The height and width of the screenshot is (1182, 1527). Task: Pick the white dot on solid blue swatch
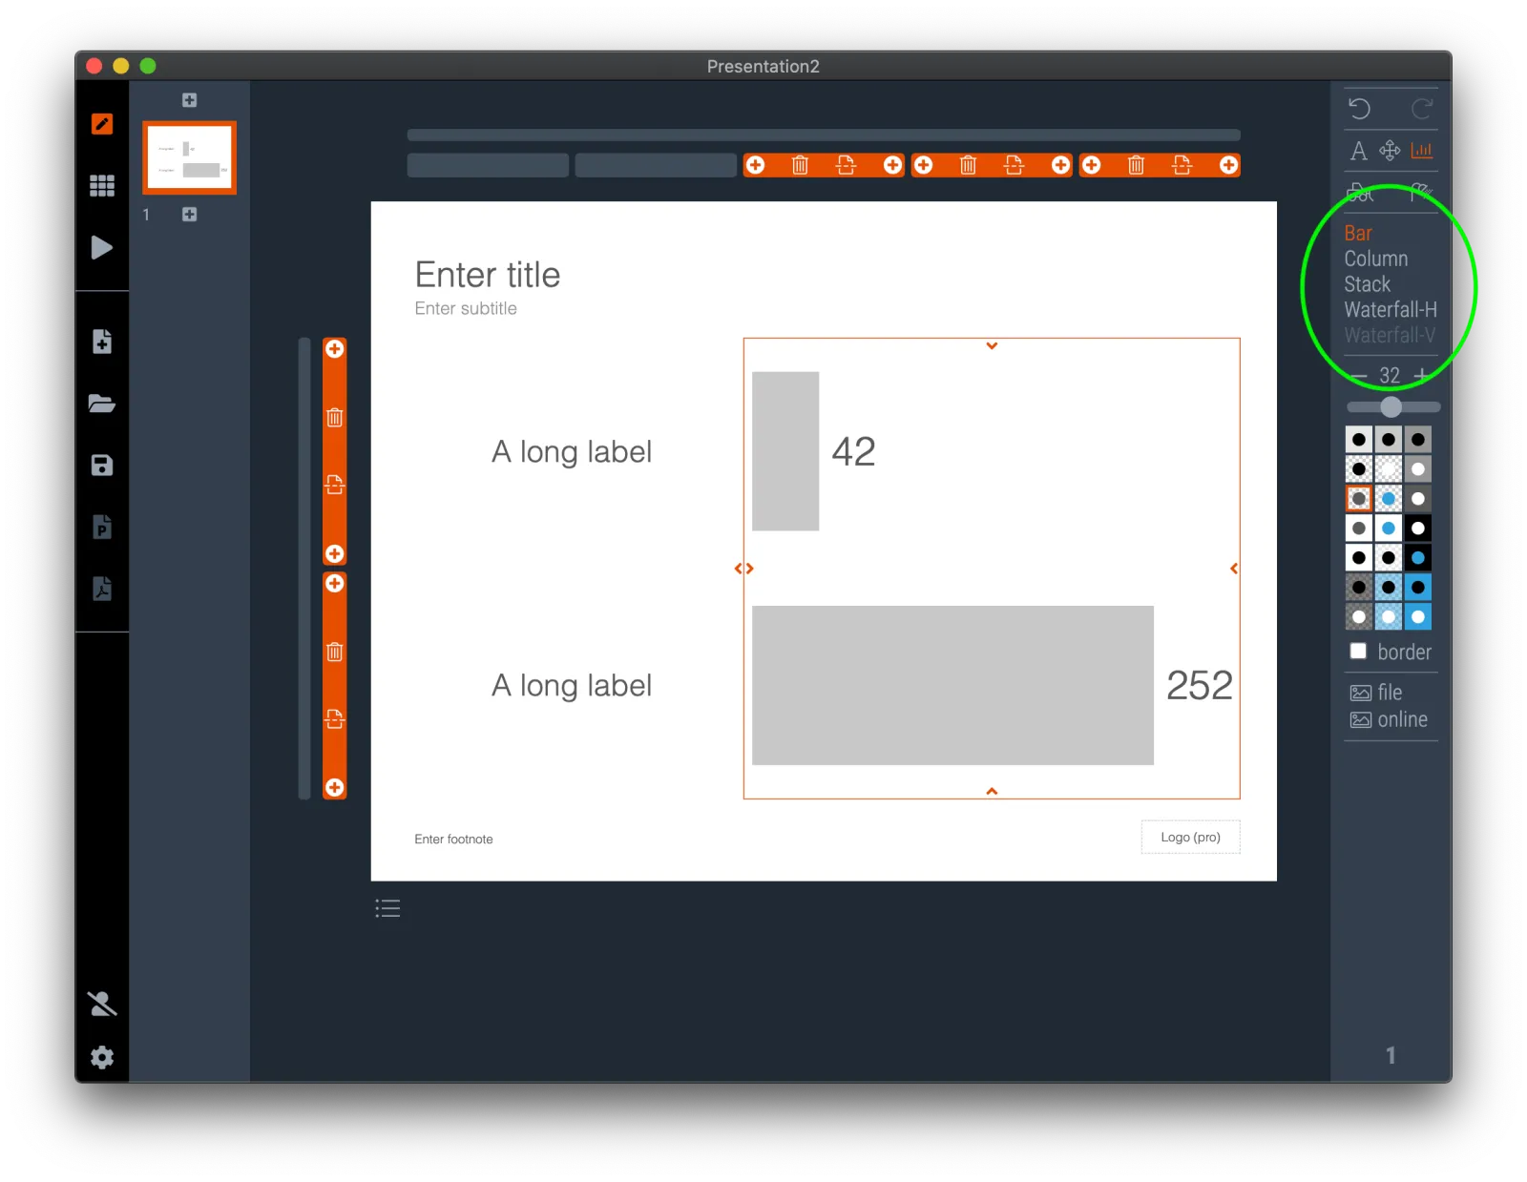point(1418,617)
